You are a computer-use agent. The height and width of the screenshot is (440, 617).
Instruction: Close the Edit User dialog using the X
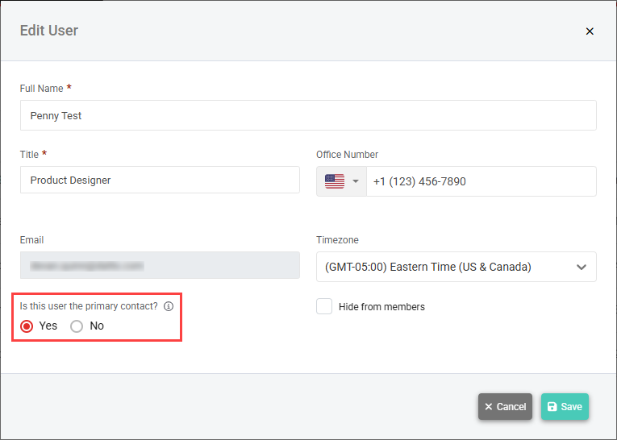point(589,31)
